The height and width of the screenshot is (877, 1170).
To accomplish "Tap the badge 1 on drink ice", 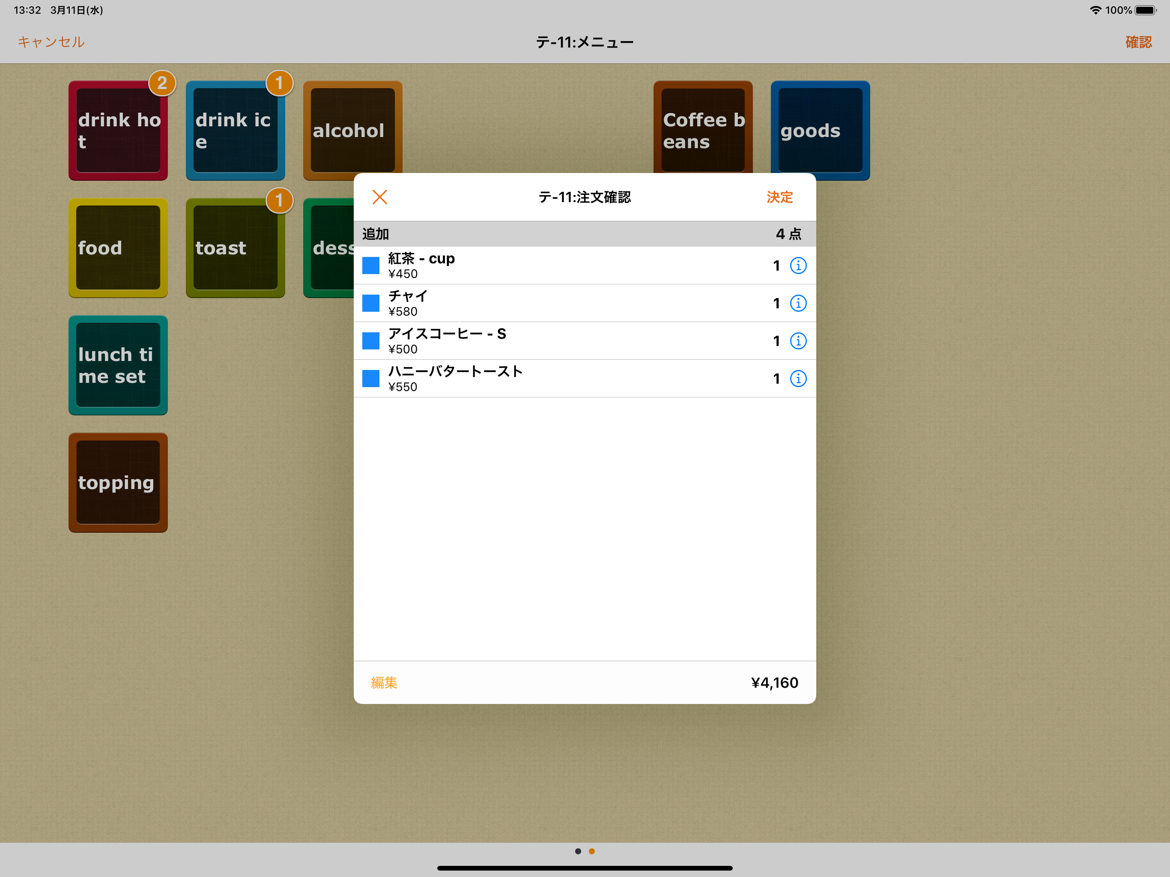I will pyautogui.click(x=279, y=83).
